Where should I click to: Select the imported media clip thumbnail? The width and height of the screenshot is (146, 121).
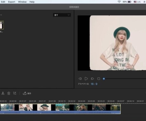tap(2, 25)
